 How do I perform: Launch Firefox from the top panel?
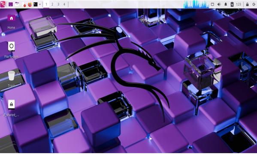tap(30, 4)
